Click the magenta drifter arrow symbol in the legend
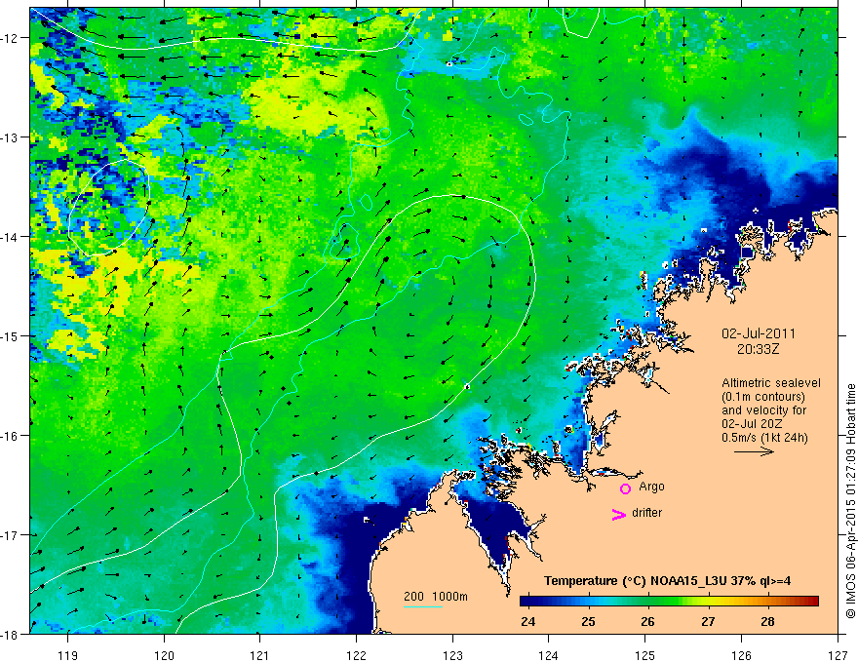Image resolution: width=858 pixels, height=663 pixels. 619,514
